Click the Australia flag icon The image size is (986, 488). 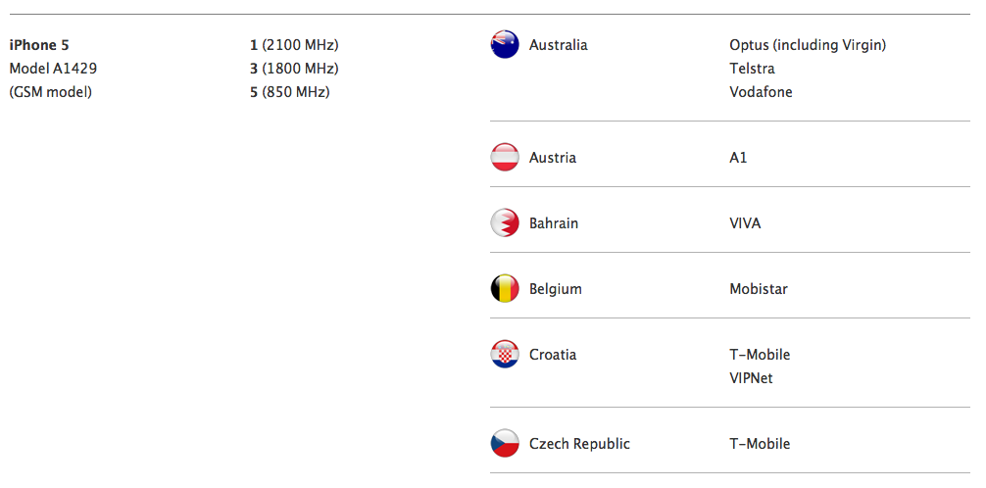pyautogui.click(x=505, y=45)
